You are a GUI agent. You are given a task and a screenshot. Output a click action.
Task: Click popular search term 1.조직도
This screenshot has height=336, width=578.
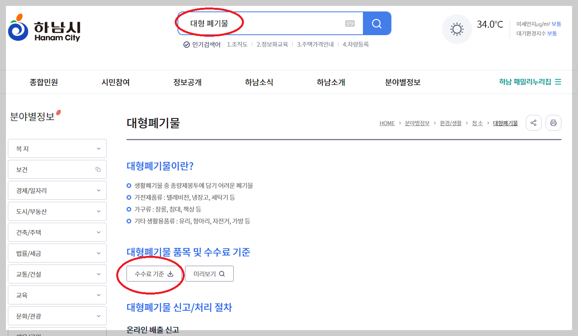pyautogui.click(x=237, y=45)
